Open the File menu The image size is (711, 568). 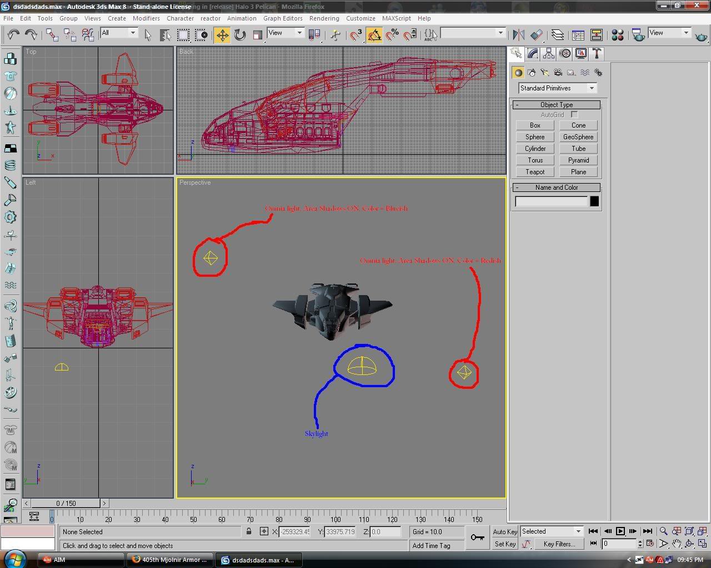[x=8, y=18]
